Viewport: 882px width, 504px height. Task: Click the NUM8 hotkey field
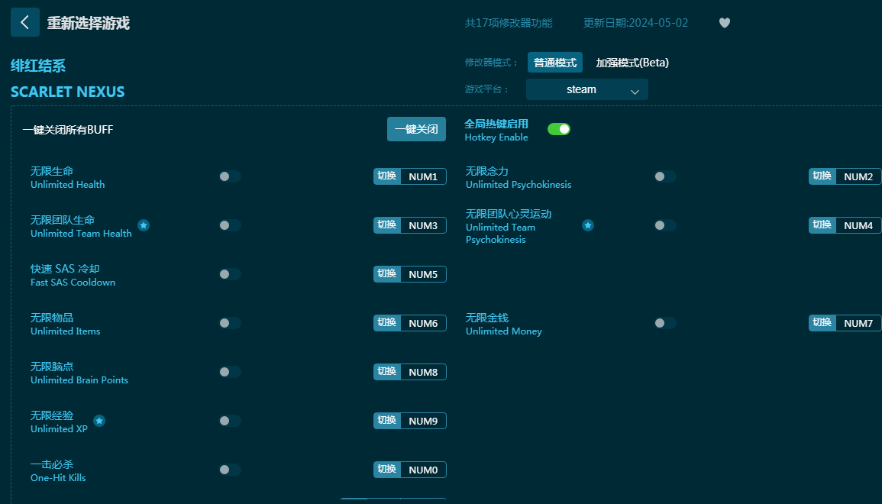(x=424, y=373)
